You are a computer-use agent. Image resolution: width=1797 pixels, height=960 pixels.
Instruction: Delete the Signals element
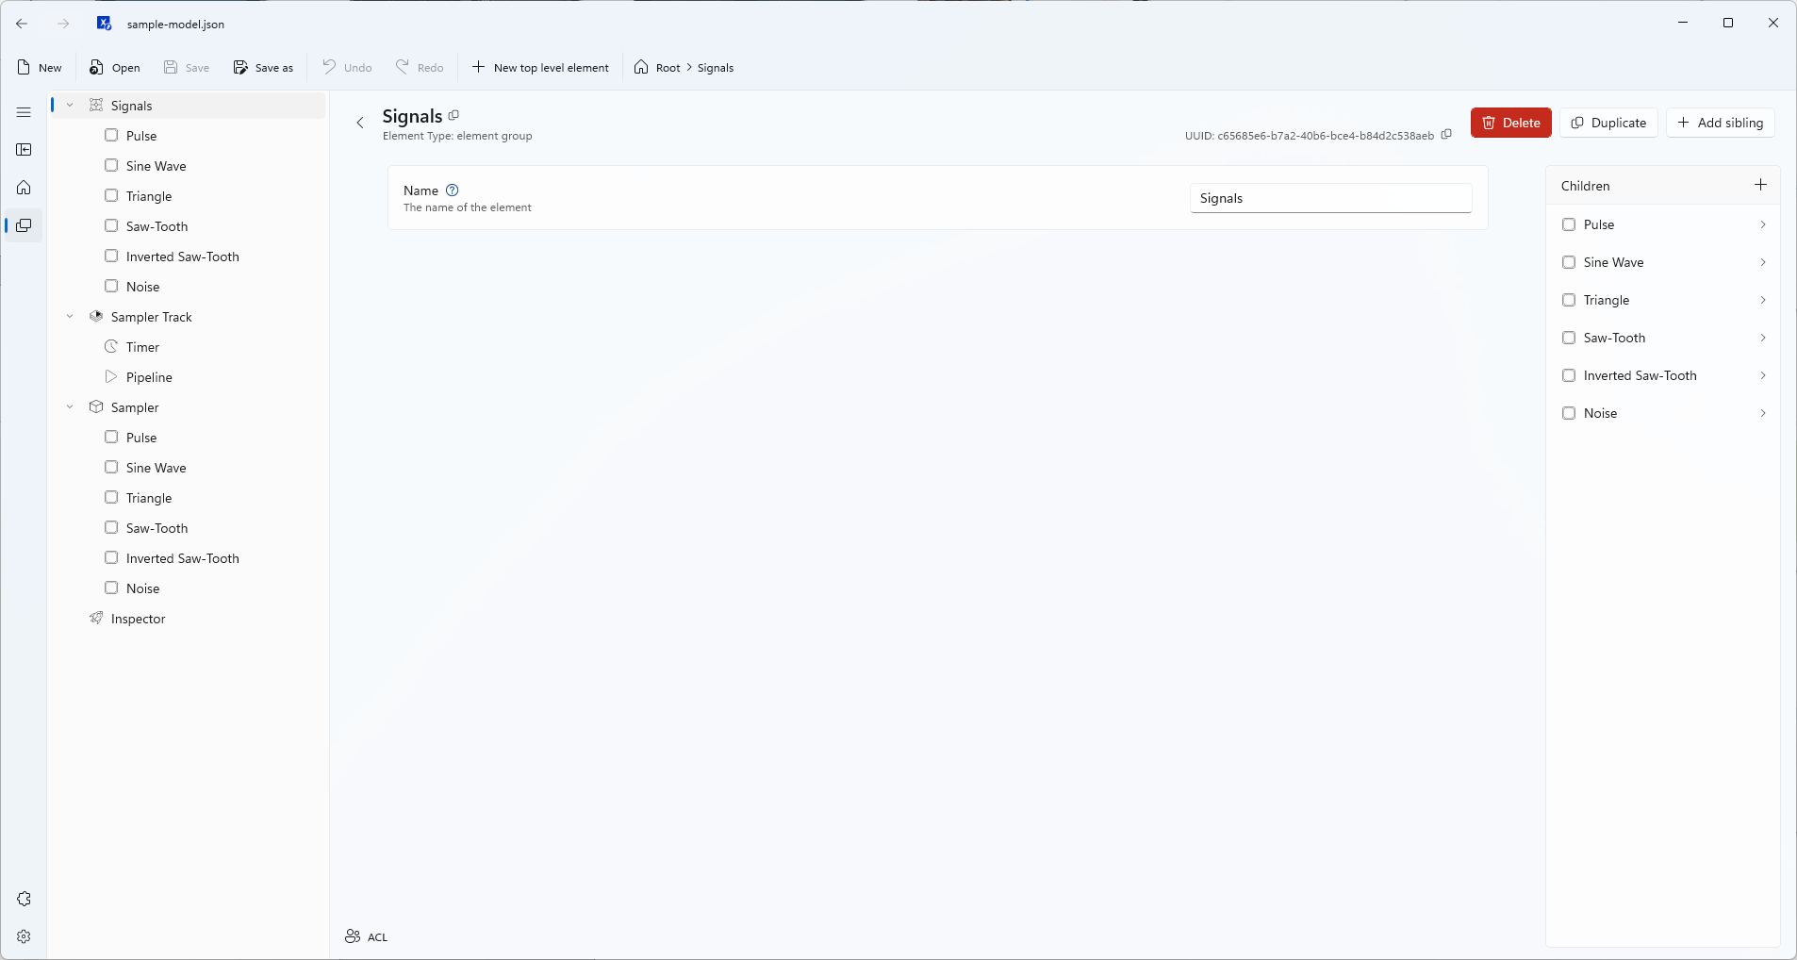pos(1510,123)
